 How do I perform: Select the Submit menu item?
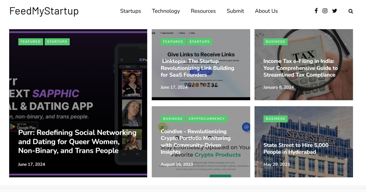click(235, 11)
